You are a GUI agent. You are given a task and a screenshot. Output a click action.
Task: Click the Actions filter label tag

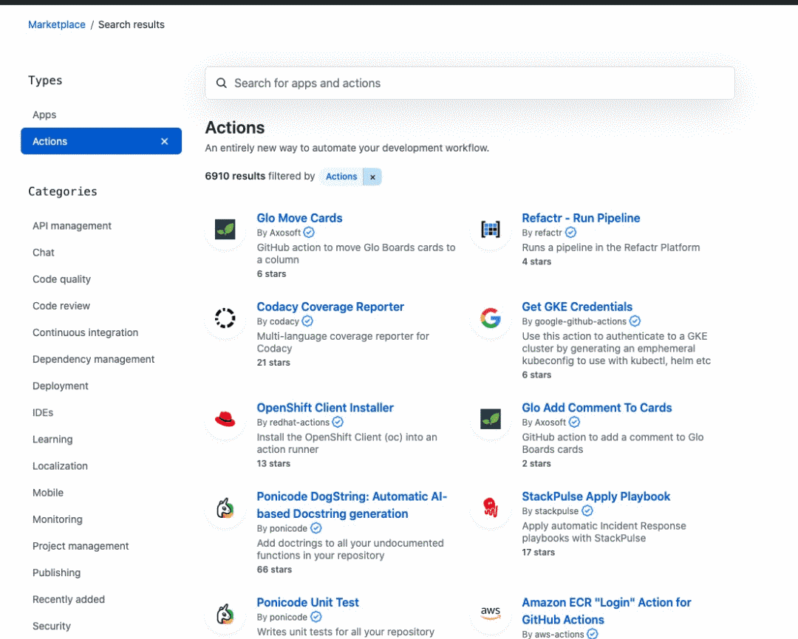[x=341, y=177]
